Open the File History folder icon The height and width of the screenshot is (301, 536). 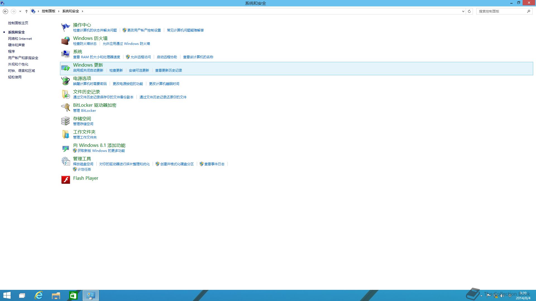click(x=66, y=94)
